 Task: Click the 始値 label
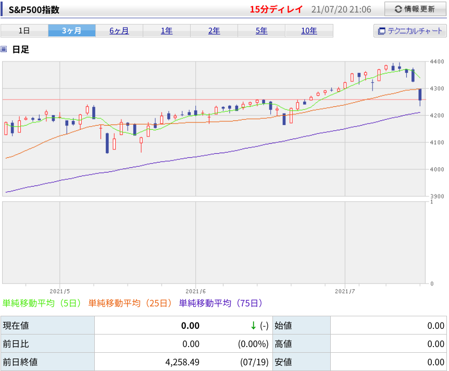click(x=283, y=326)
